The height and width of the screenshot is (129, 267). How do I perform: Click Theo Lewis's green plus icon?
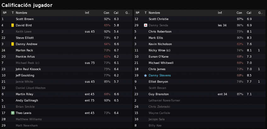13,113
